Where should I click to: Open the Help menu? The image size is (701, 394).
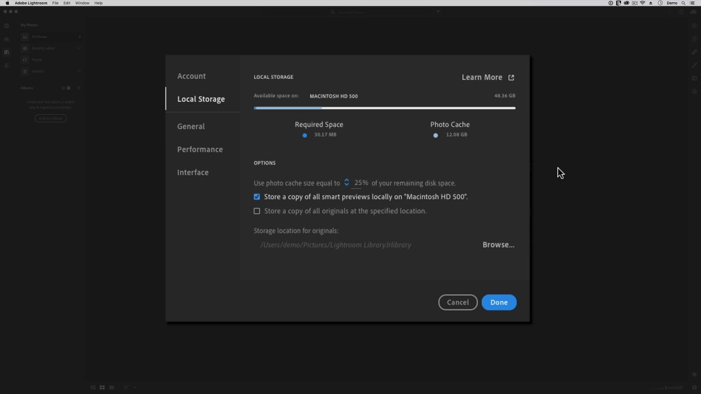(x=99, y=3)
